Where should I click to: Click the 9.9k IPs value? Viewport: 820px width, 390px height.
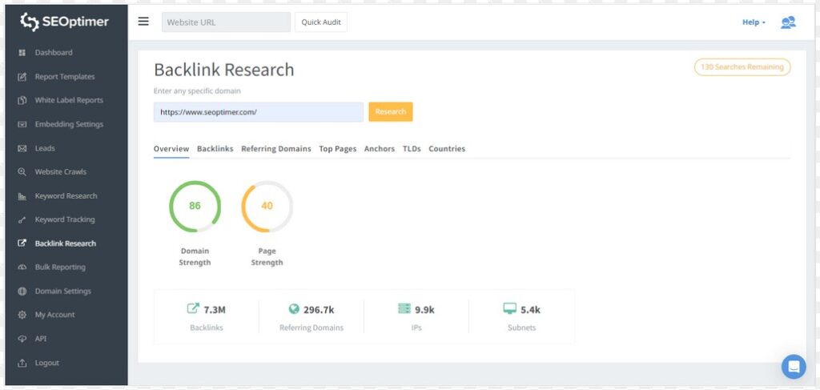[424, 310]
